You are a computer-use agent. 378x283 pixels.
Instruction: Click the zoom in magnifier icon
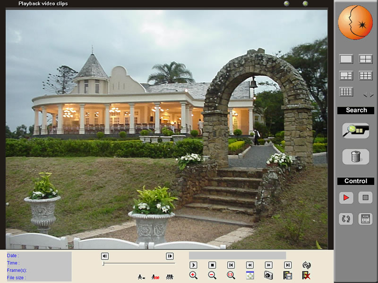(193, 275)
